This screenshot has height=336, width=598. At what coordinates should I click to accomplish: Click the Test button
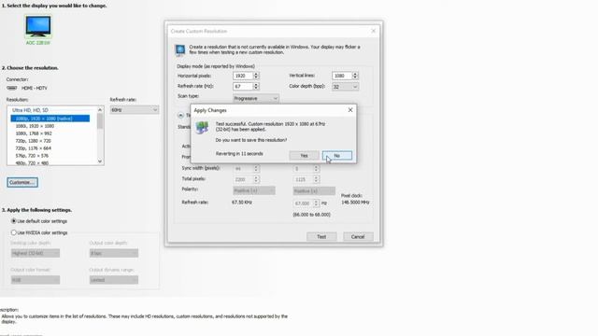321,236
